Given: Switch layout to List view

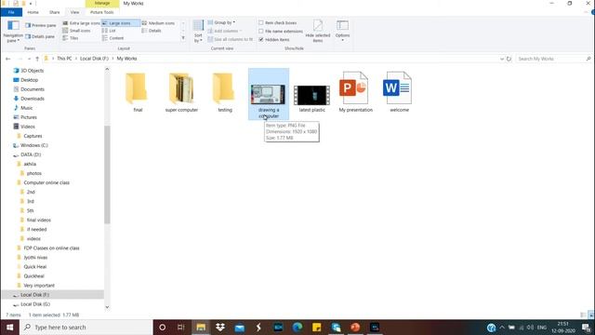Looking at the screenshot, I should (110, 31).
